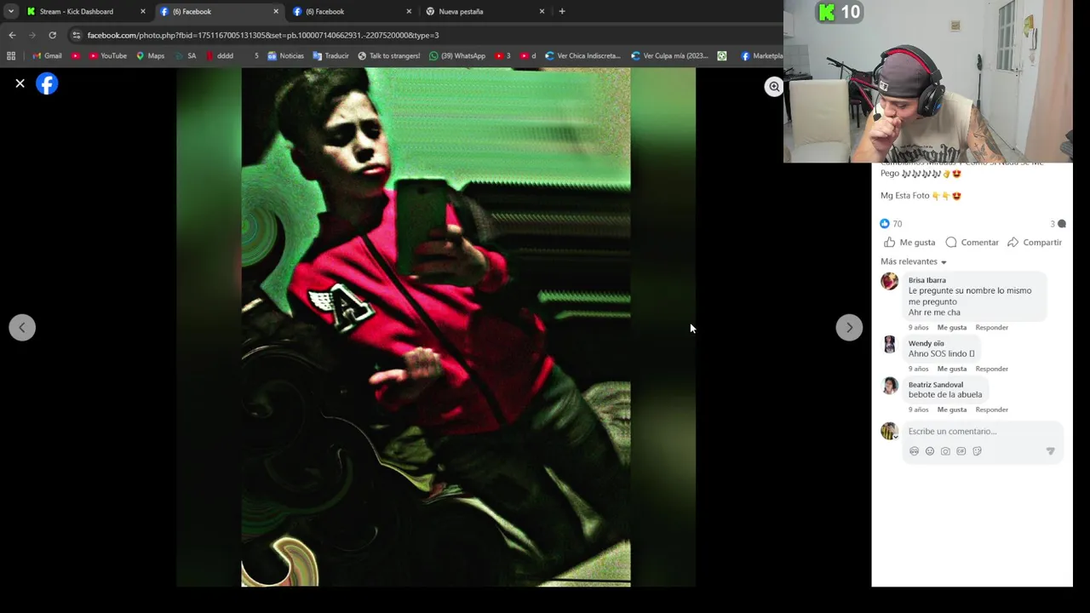1090x613 pixels.
Task: Open the Talk to strangers! bookmark
Action: point(388,56)
